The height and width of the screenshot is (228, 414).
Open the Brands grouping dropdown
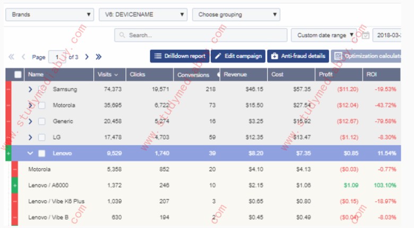50,14
